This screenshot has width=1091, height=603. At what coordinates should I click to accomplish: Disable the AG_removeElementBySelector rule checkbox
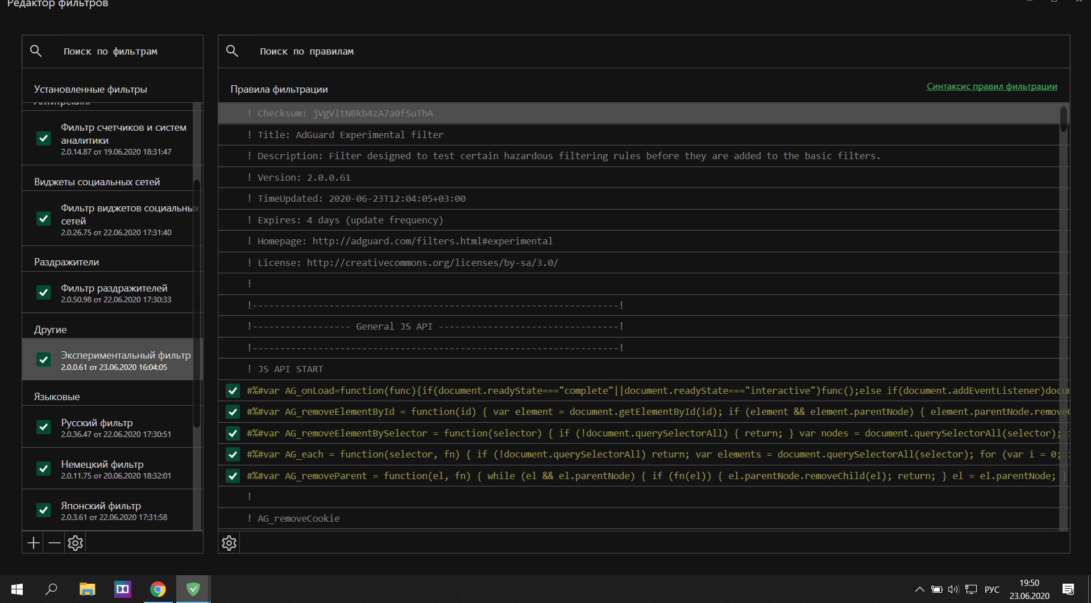[x=233, y=434]
